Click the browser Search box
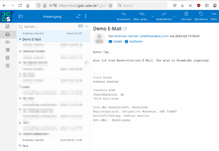Image resolution: width=219 pixels, height=151 pixels. [142, 6]
